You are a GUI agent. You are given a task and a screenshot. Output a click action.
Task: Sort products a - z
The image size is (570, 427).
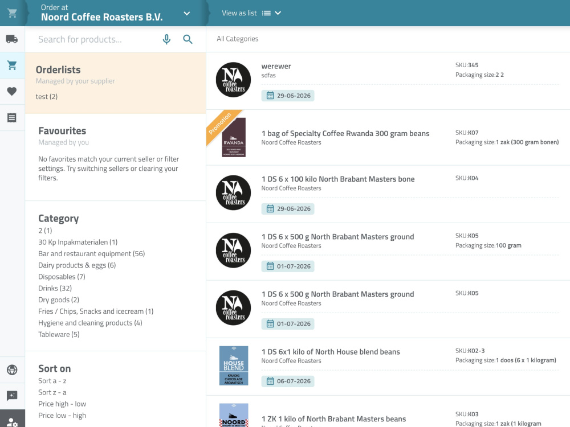pyautogui.click(x=52, y=381)
